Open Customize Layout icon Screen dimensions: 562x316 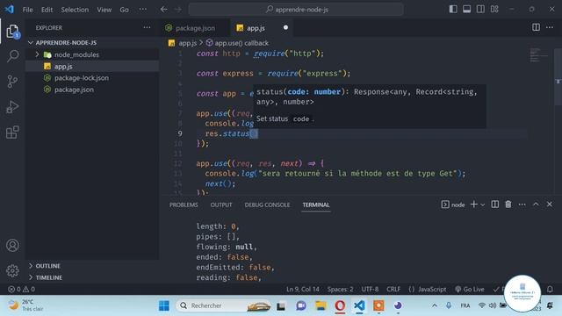(x=494, y=10)
